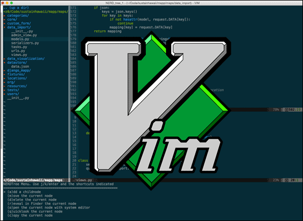Choose '(m)ove the current node' entry
Image resolution: width=303 pixels, height=221 pixels.
(30, 196)
